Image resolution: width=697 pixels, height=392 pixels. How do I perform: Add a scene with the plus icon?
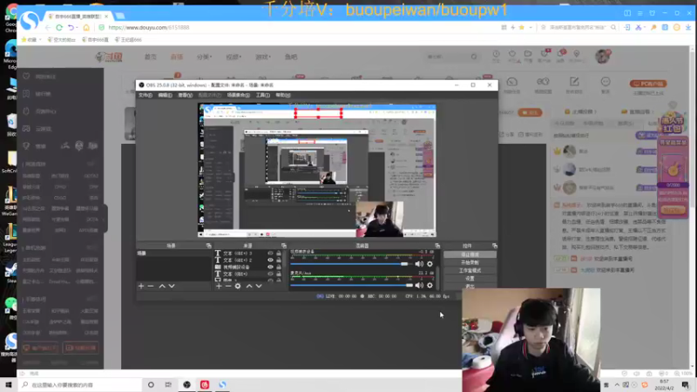pos(141,287)
